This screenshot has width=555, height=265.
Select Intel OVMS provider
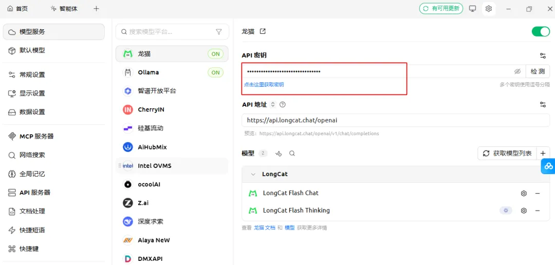click(172, 165)
